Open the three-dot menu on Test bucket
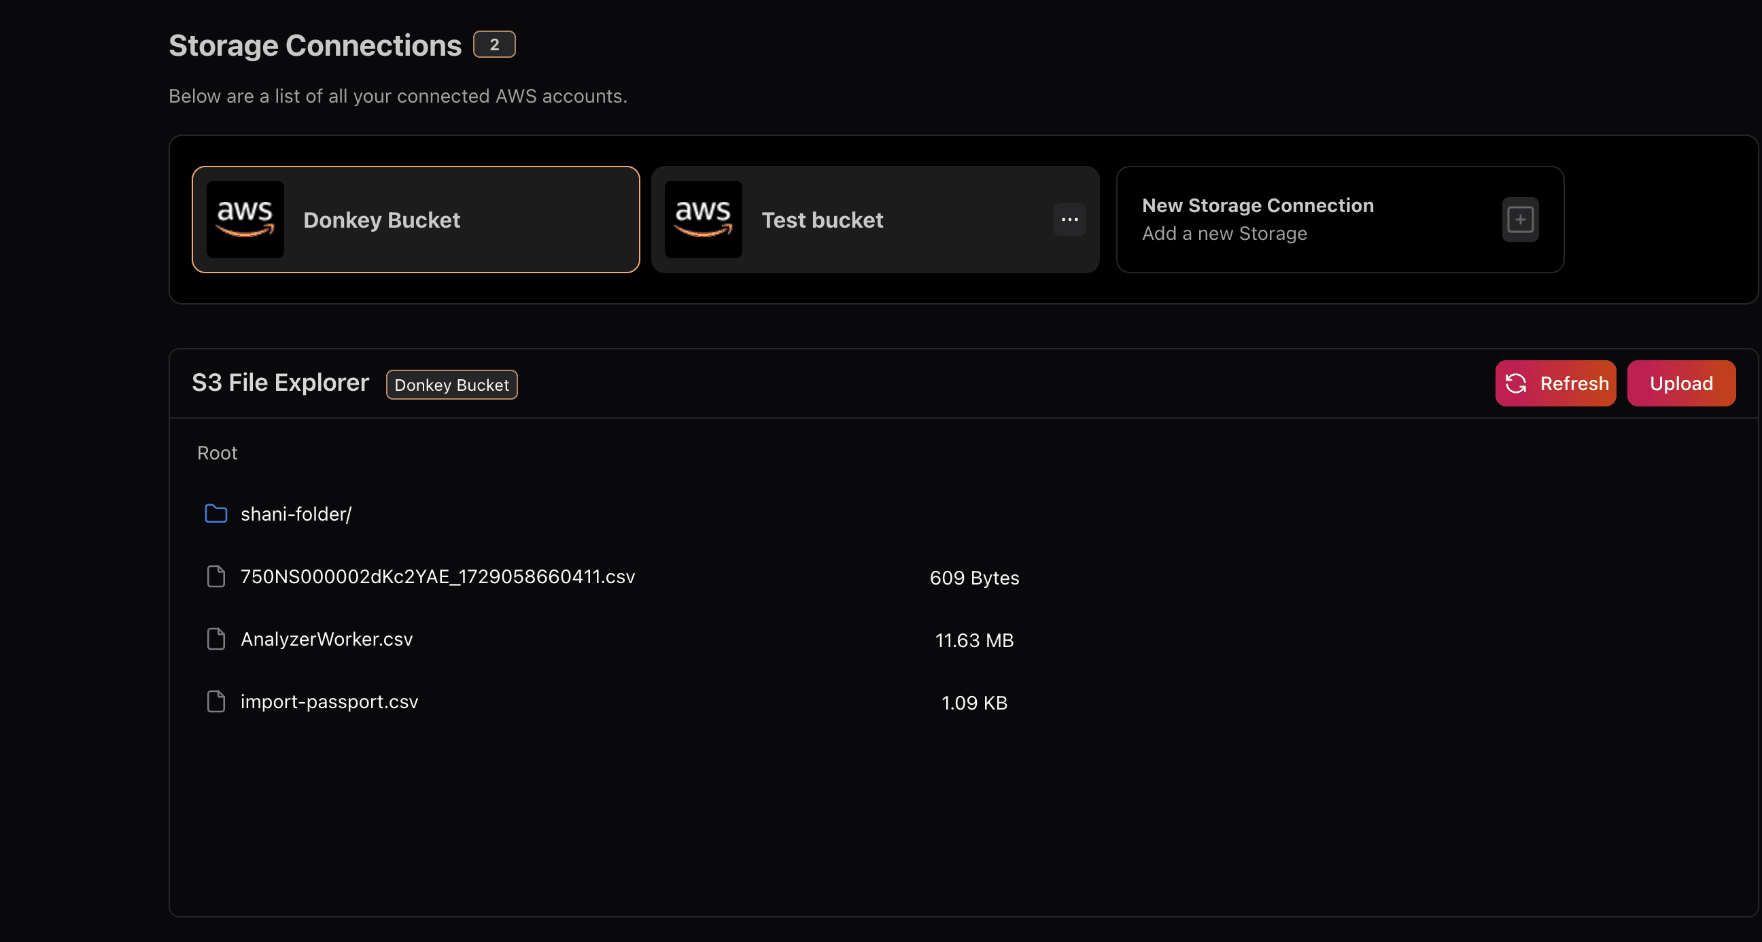 click(1069, 220)
